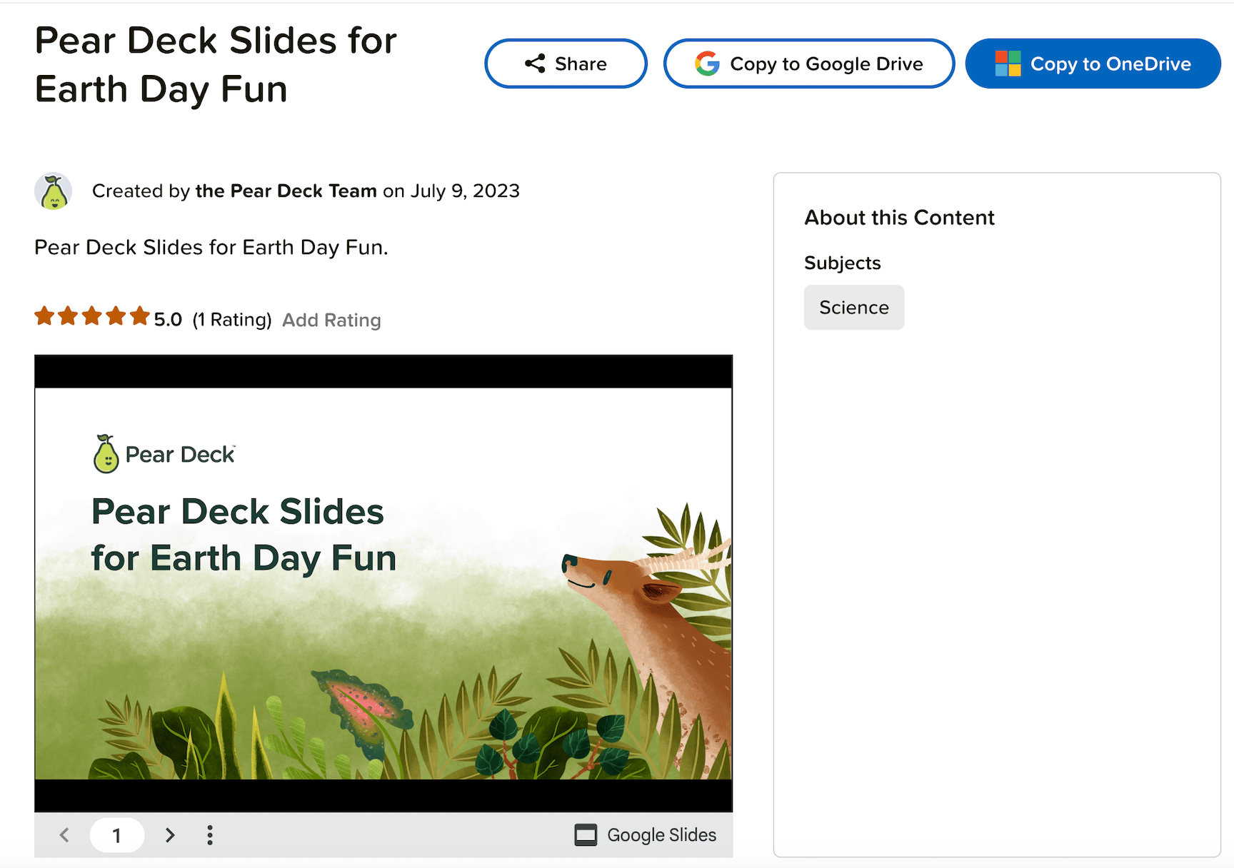Click the Share button
The height and width of the screenshot is (868, 1234).
click(566, 64)
